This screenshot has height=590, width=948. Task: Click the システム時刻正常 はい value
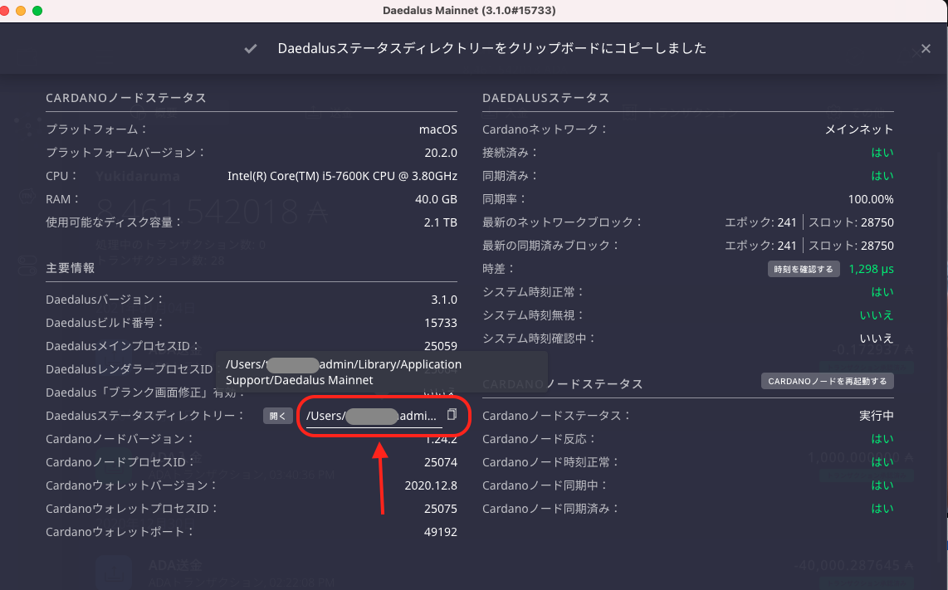[882, 292]
